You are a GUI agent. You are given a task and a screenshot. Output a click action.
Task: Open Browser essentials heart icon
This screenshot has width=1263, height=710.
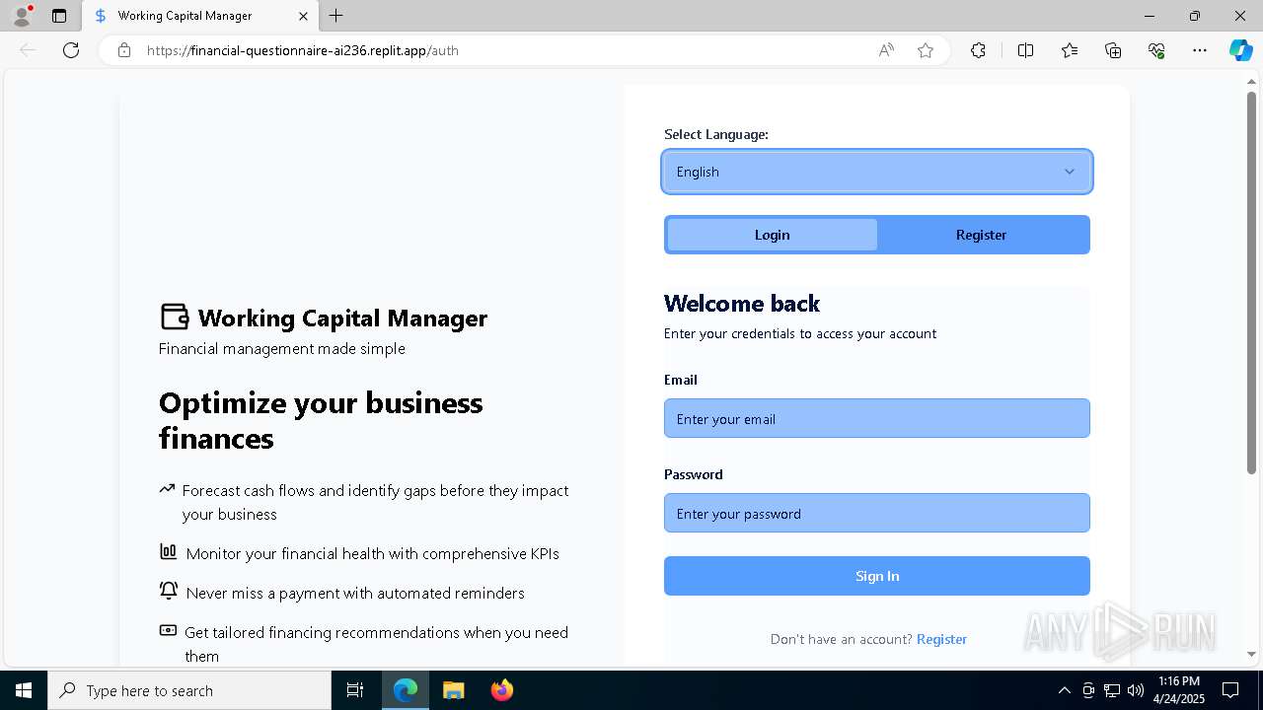(1156, 50)
